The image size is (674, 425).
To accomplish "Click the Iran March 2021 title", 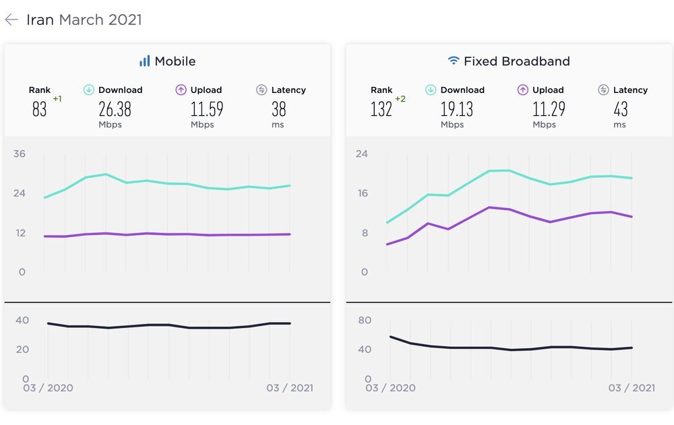I will (x=84, y=20).
